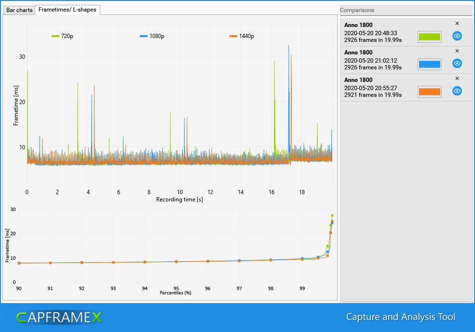The image size is (475, 332).
Task: Select the Frametimes/ L-shapes tab
Action: pyautogui.click(x=68, y=9)
